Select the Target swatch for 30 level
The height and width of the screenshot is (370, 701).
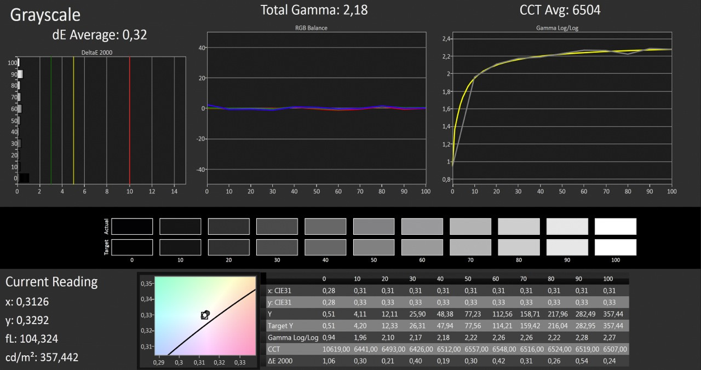277,247
